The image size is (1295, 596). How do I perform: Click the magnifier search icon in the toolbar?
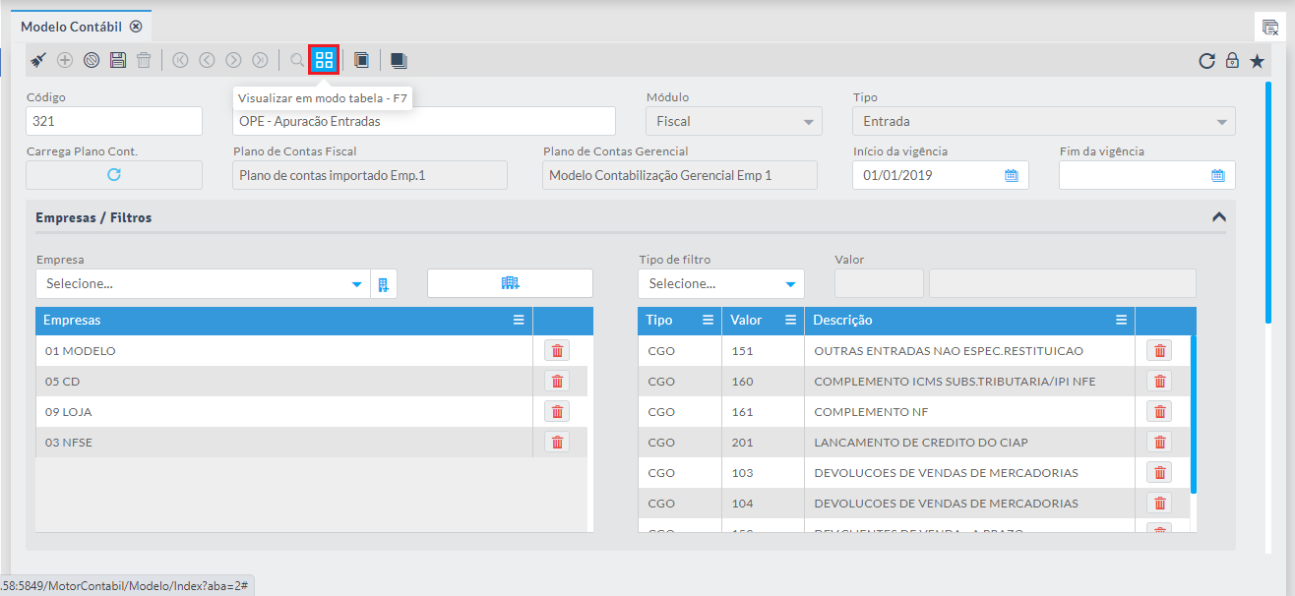[297, 60]
